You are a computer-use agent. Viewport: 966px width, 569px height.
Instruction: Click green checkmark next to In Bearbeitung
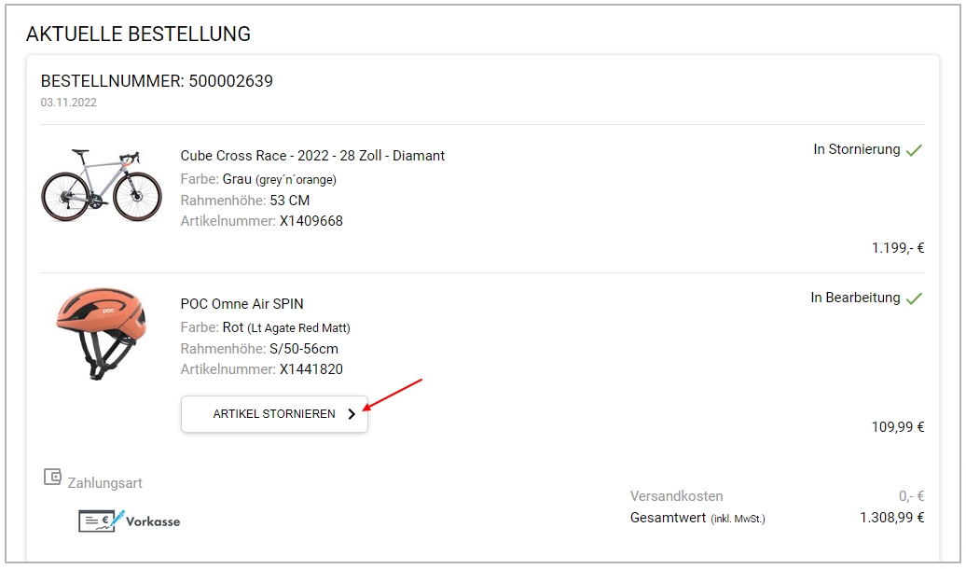pyautogui.click(x=914, y=298)
